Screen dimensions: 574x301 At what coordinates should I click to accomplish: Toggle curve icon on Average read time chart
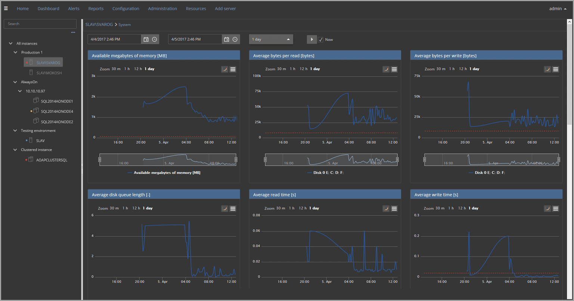click(x=386, y=208)
